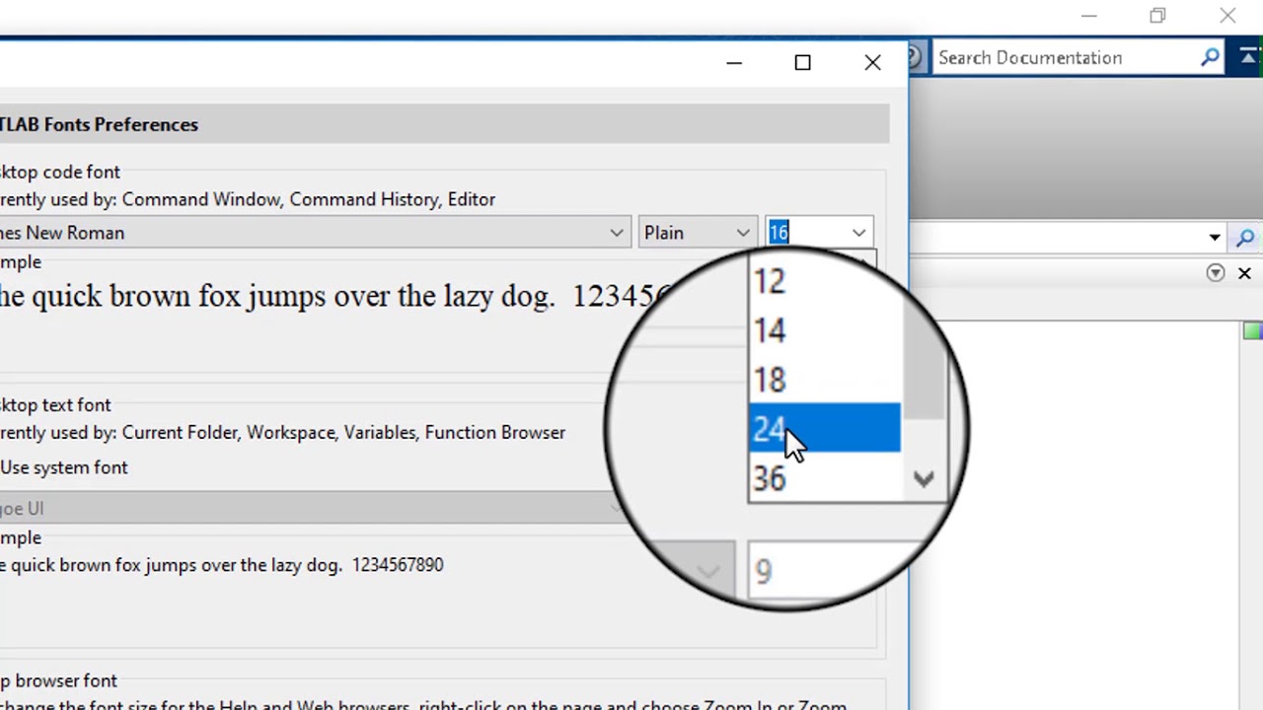Open the Times New Roman font name dropdown
This screenshot has width=1263, height=710.
click(x=314, y=233)
